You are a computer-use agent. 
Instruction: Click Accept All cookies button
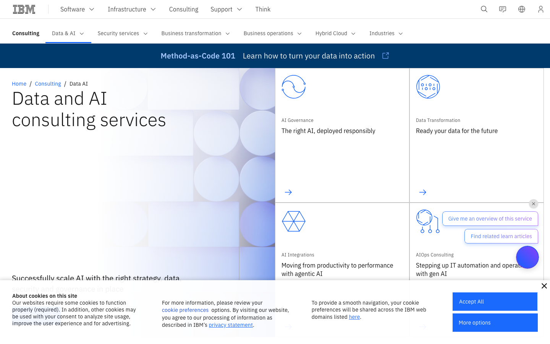pyautogui.click(x=495, y=302)
